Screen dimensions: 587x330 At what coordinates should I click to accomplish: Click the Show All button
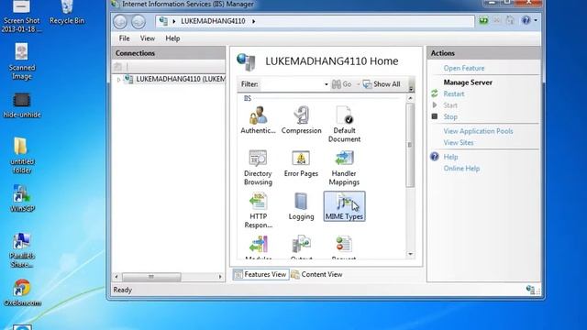[382, 84]
